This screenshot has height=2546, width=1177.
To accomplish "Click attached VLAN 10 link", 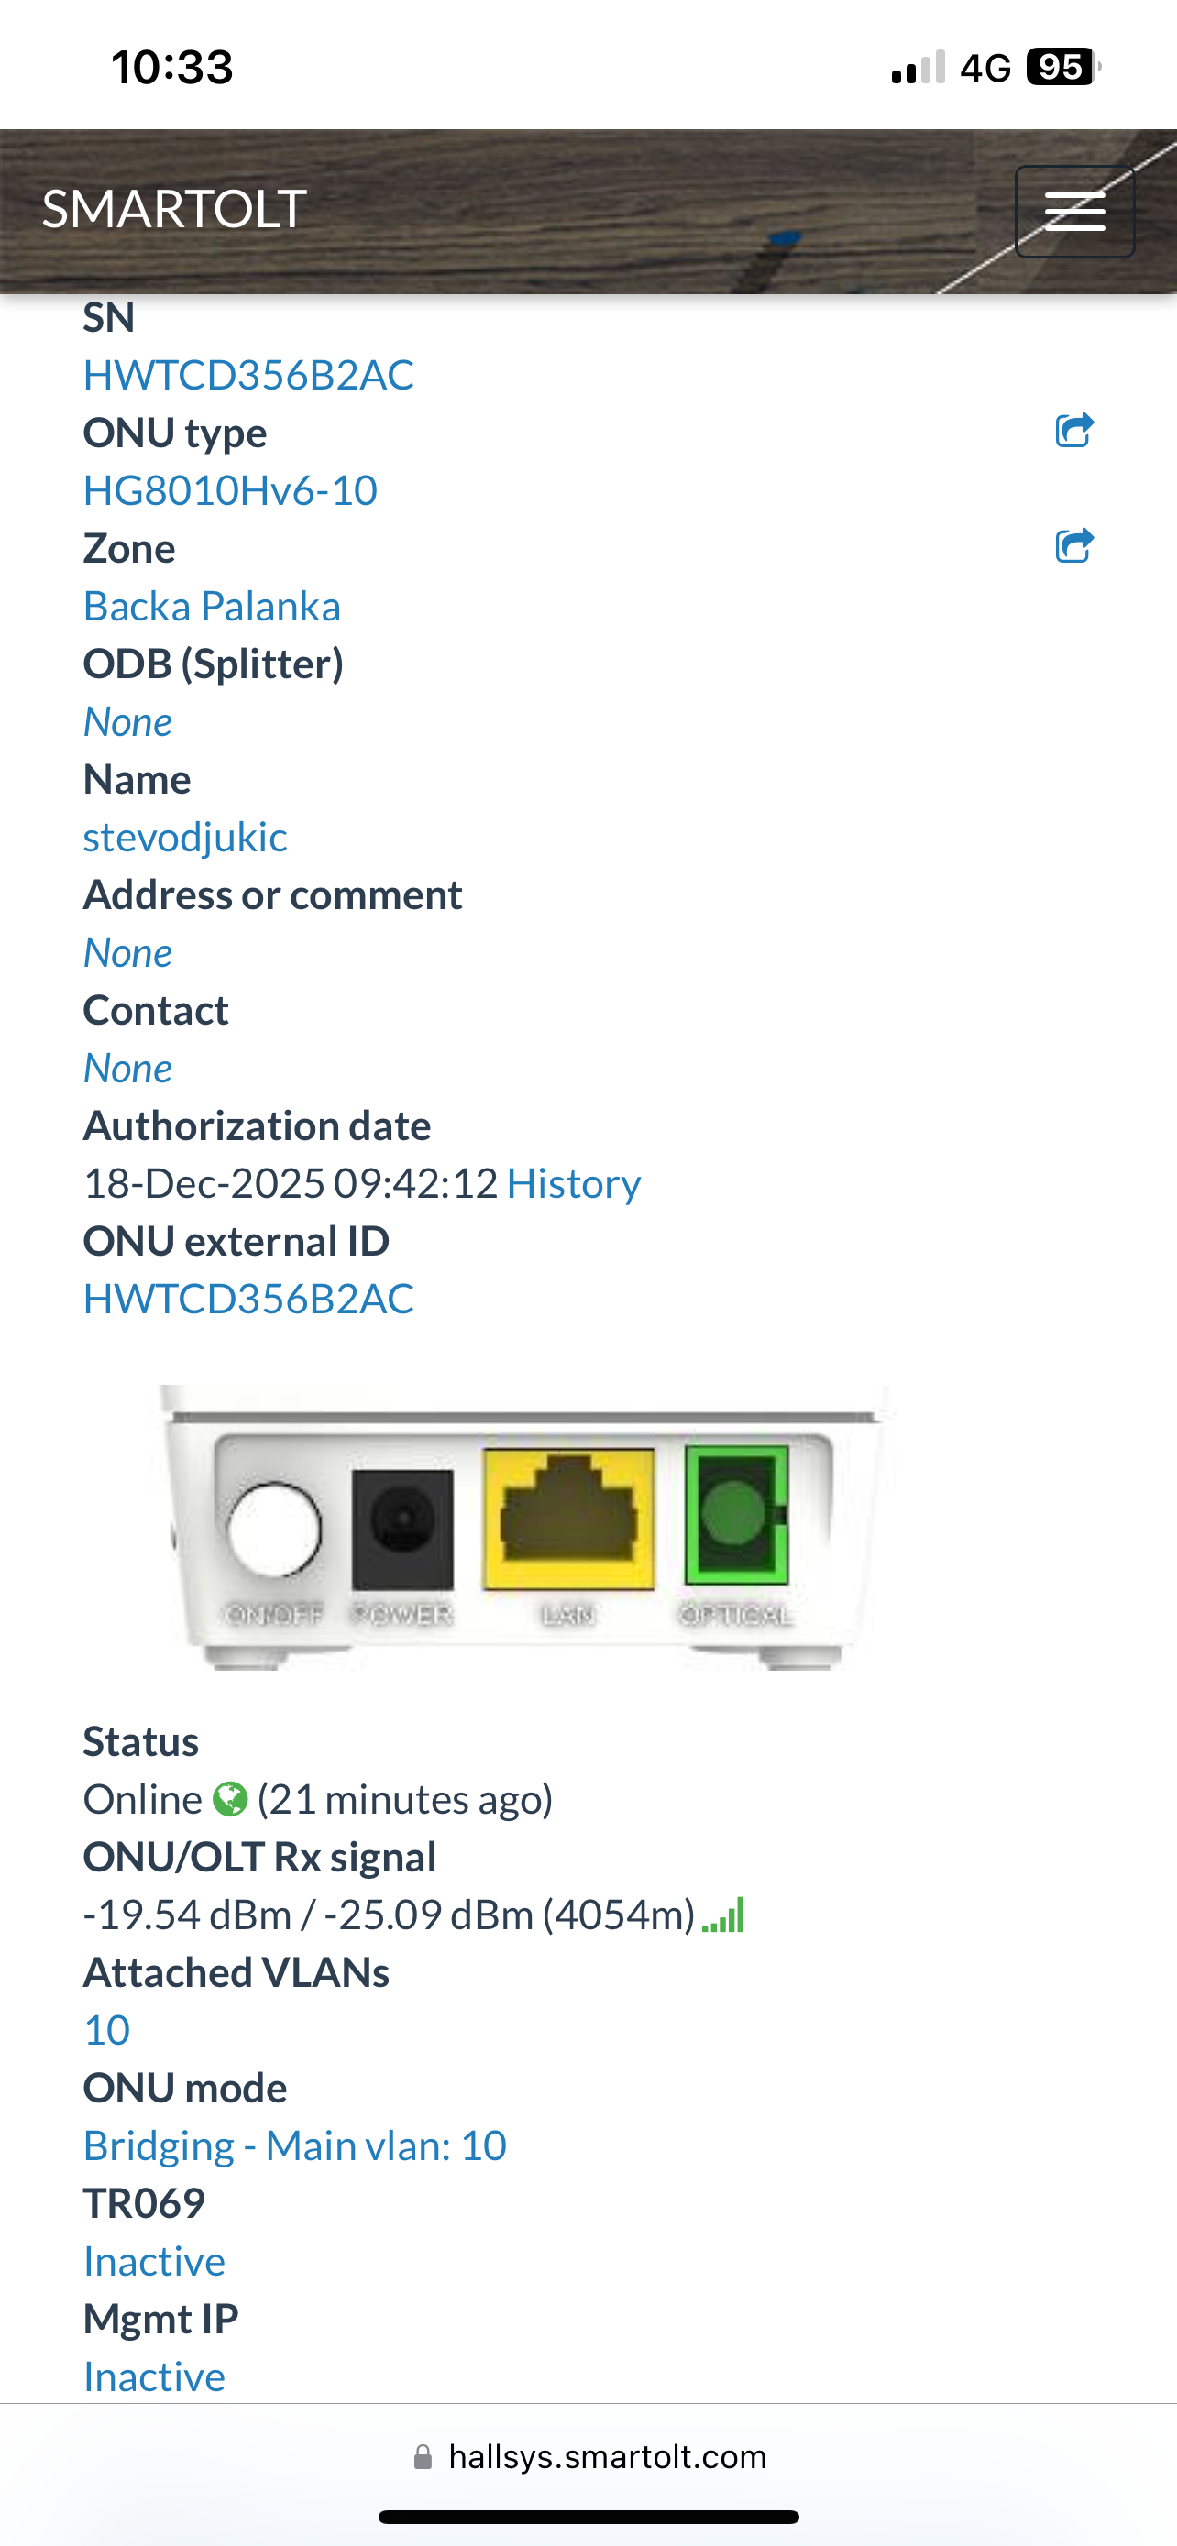I will [x=106, y=2030].
